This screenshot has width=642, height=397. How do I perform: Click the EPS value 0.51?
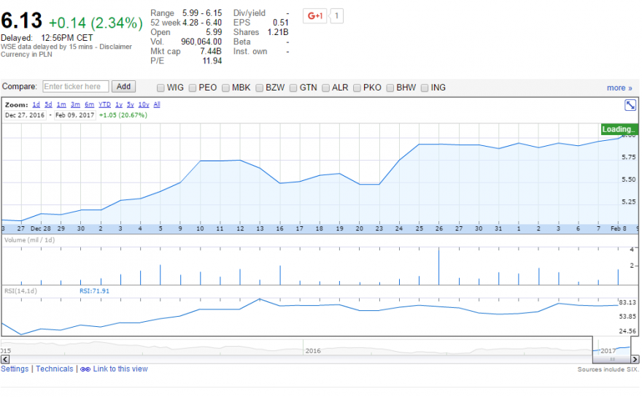click(281, 23)
